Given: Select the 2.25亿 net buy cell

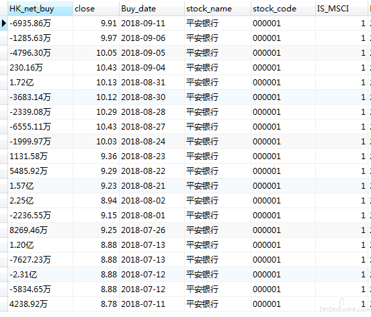Looking at the screenshot, I should tap(40, 201).
